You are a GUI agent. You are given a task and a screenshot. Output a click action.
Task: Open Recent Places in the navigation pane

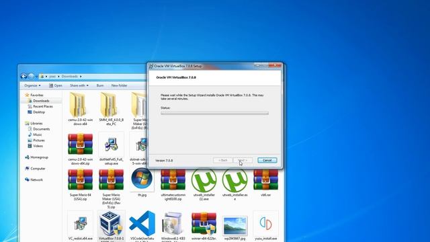point(43,106)
